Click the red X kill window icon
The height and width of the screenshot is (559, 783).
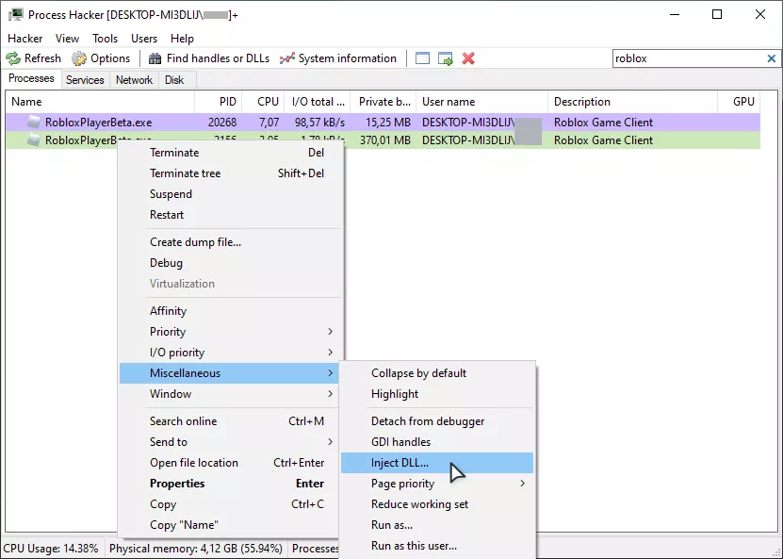pyautogui.click(x=468, y=58)
